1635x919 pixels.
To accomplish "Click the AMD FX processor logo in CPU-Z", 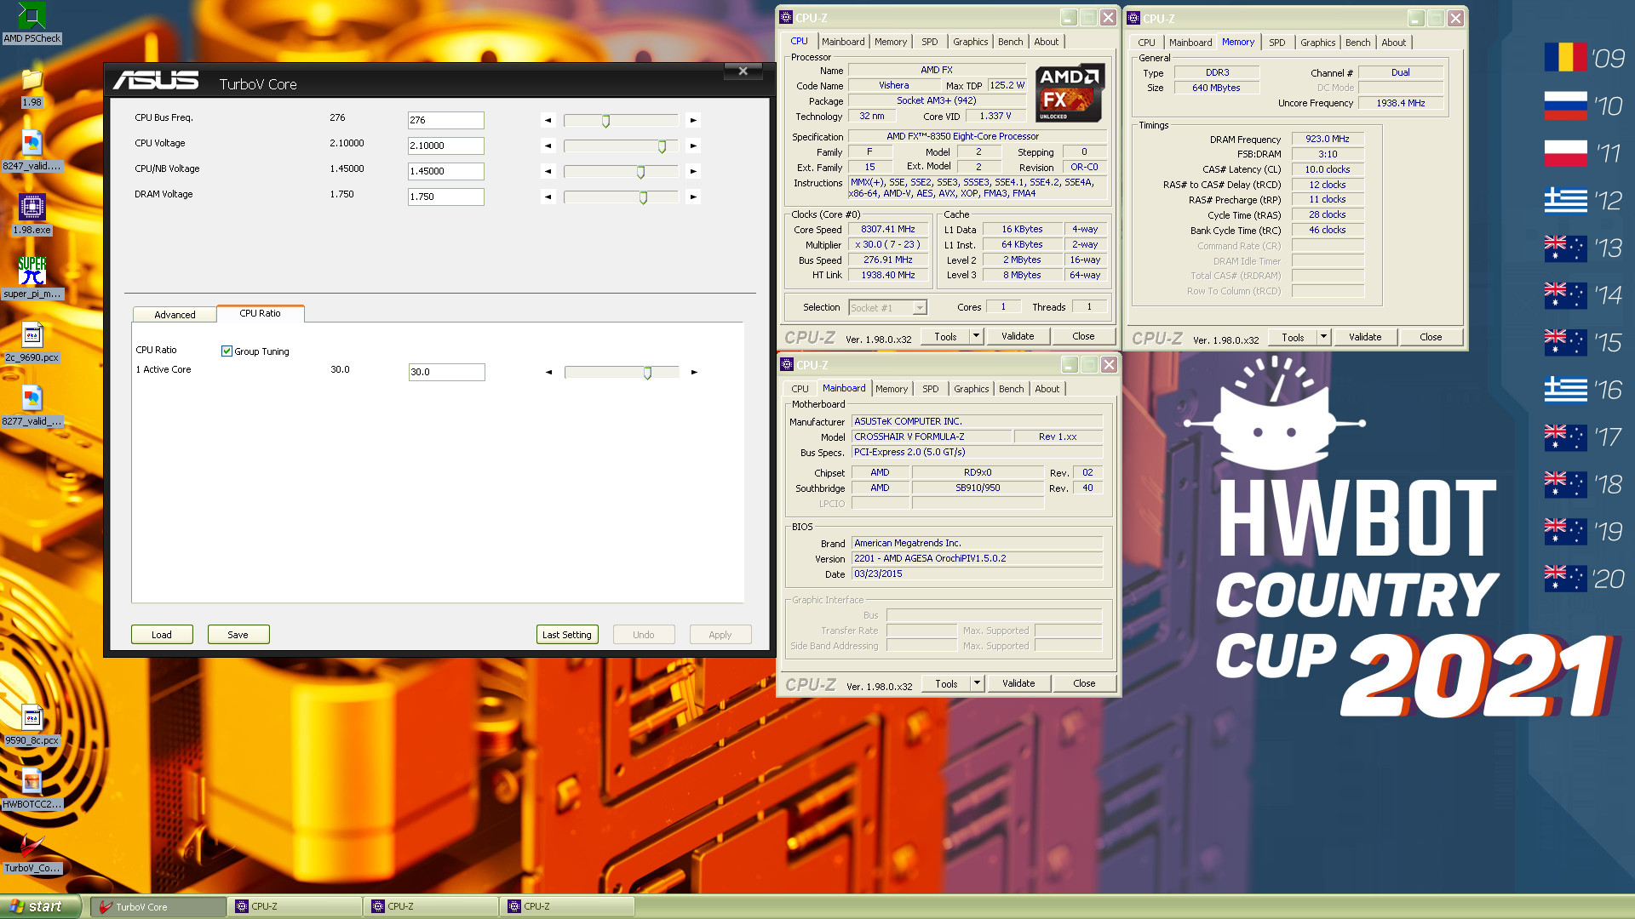I will coord(1070,93).
